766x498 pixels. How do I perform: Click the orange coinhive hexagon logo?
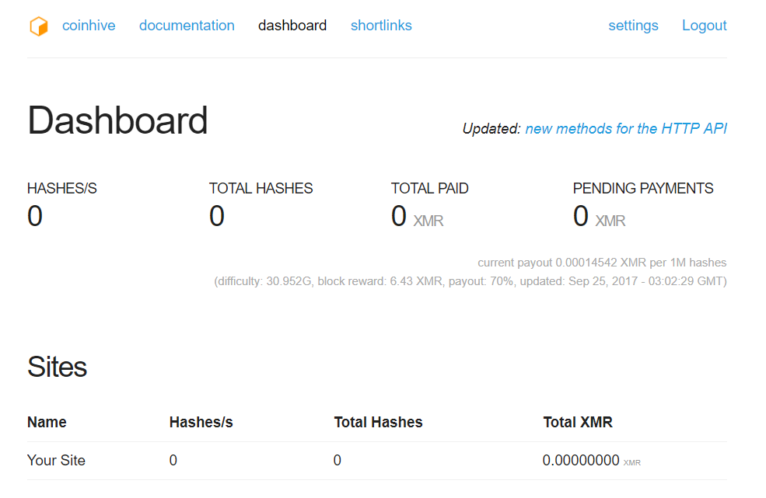[x=39, y=26]
